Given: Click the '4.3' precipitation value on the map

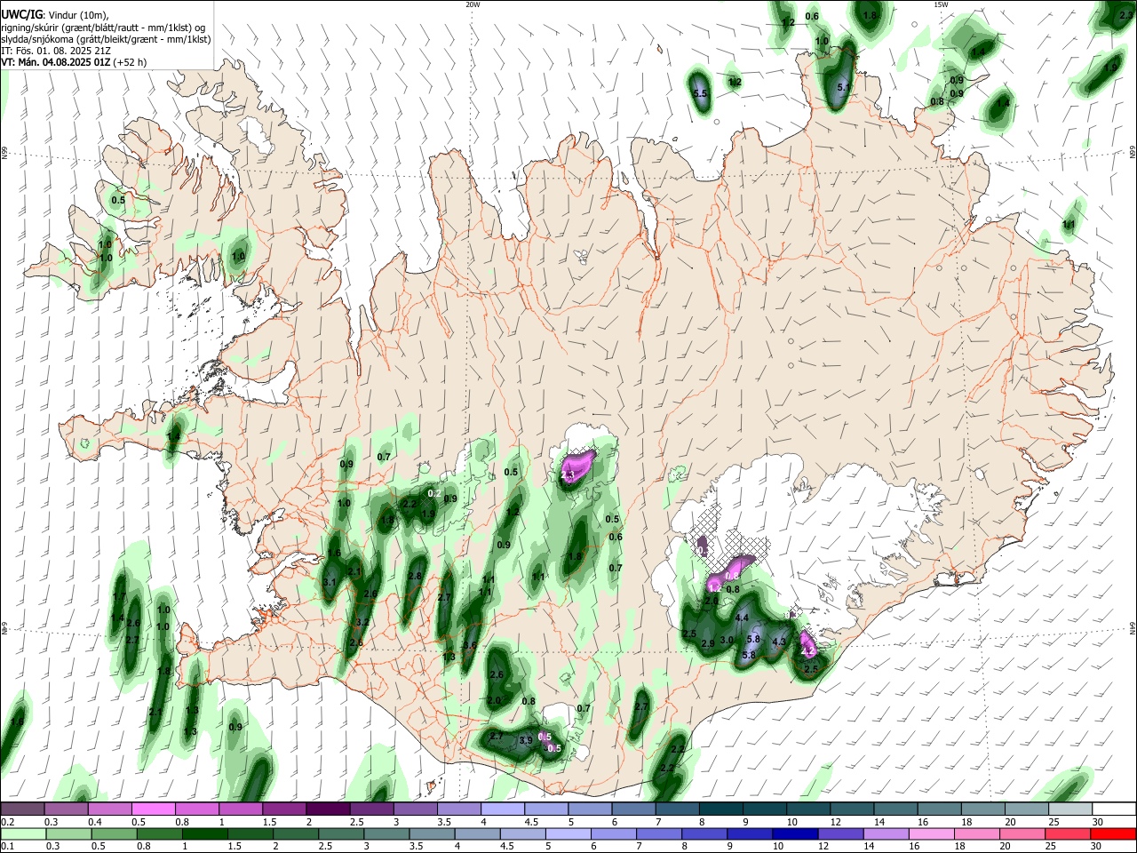Looking at the screenshot, I should (x=779, y=642).
